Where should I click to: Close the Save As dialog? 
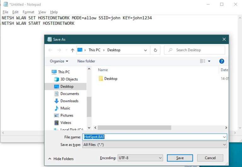[x=224, y=39]
